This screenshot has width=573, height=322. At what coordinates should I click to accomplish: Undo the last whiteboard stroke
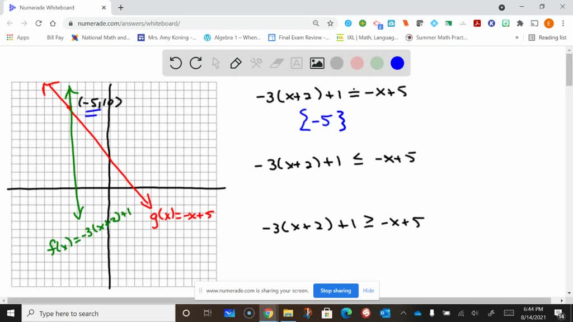[x=175, y=63]
